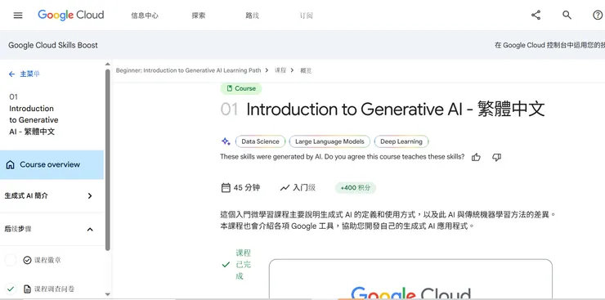Open the 信息中心 nav item
Screen dimensions: 605x300
145,16
